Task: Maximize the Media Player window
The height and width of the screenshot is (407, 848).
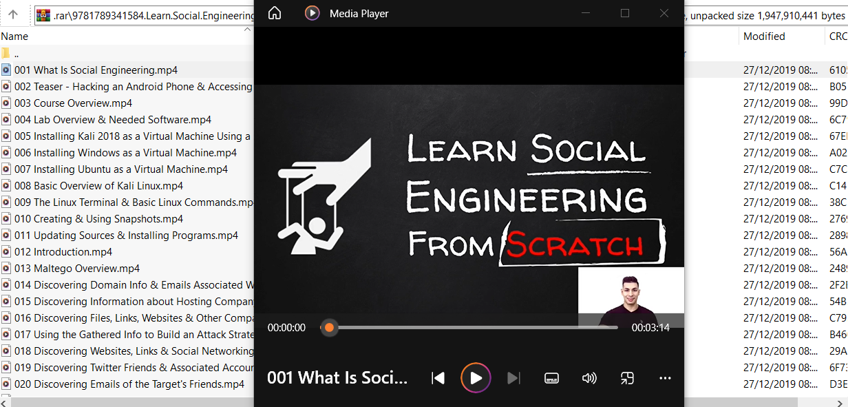Action: (625, 13)
